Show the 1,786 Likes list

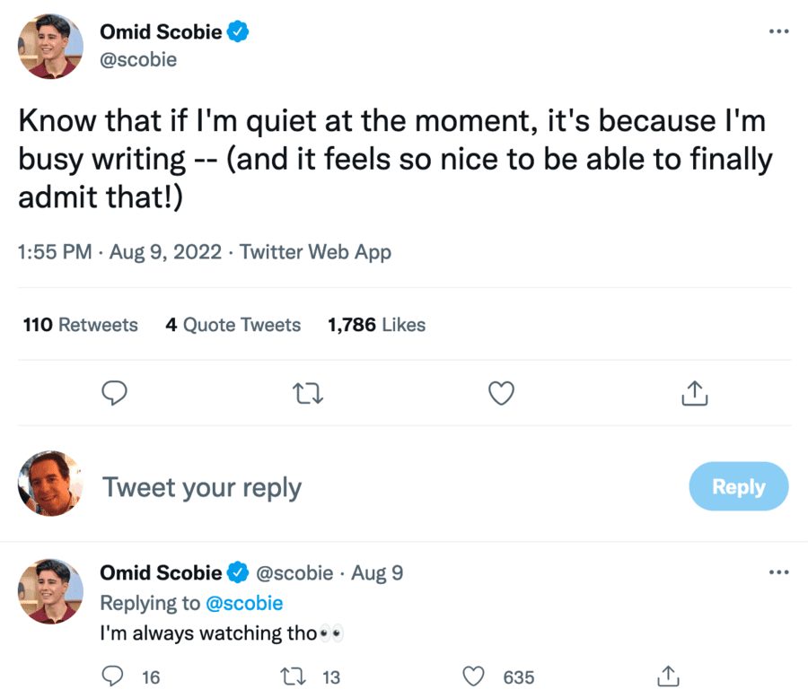[377, 325]
